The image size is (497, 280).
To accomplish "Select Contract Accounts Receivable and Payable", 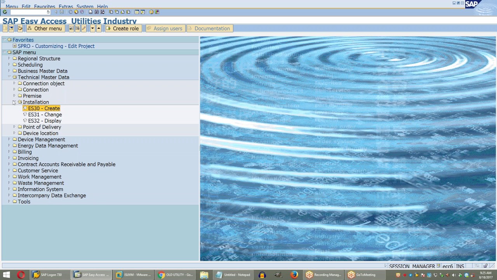I will point(66,164).
